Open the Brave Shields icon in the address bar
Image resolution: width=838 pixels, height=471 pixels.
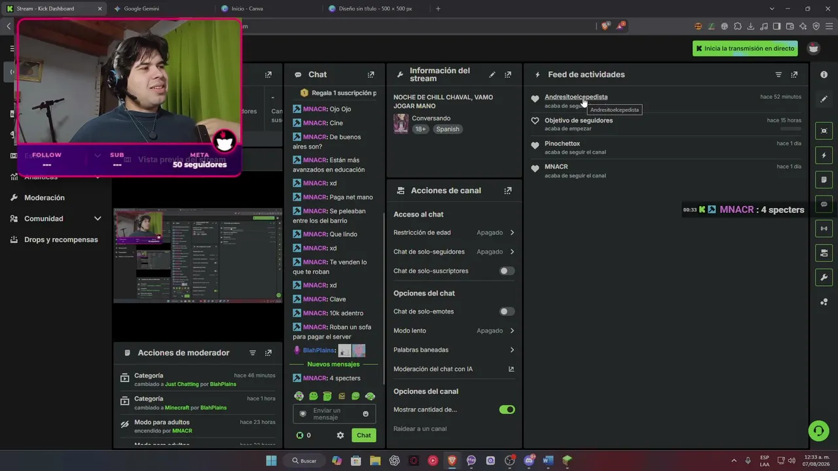pos(606,26)
